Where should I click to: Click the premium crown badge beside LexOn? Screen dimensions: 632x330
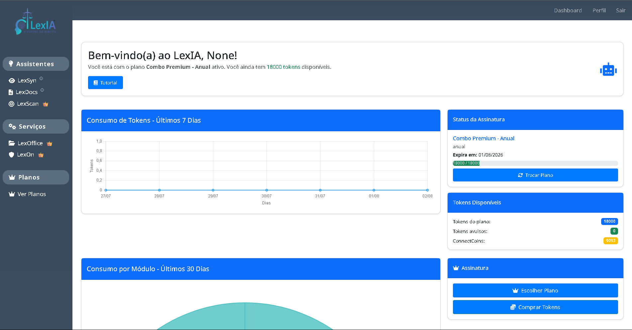pyautogui.click(x=41, y=155)
